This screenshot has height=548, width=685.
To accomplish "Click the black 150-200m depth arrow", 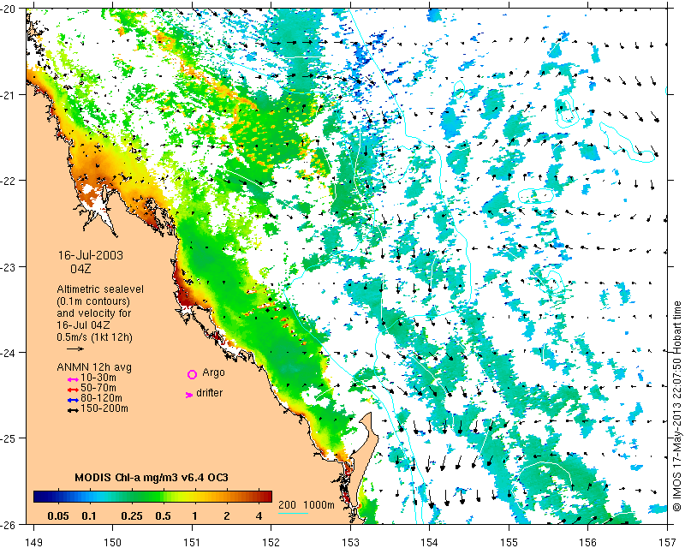I will click(x=73, y=410).
